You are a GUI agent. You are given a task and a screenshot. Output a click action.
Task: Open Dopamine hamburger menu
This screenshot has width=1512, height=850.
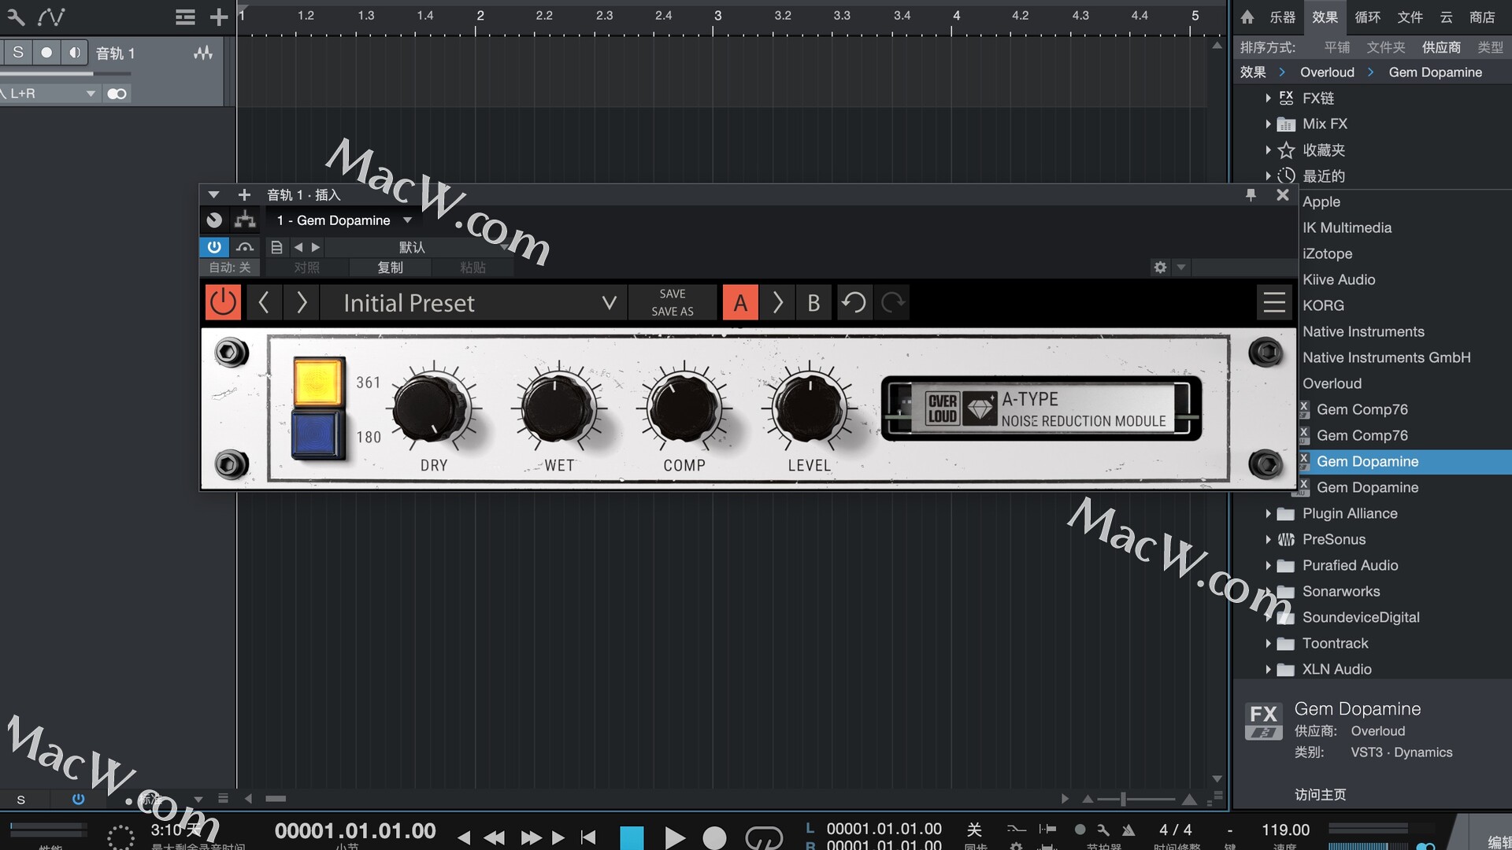click(x=1274, y=302)
